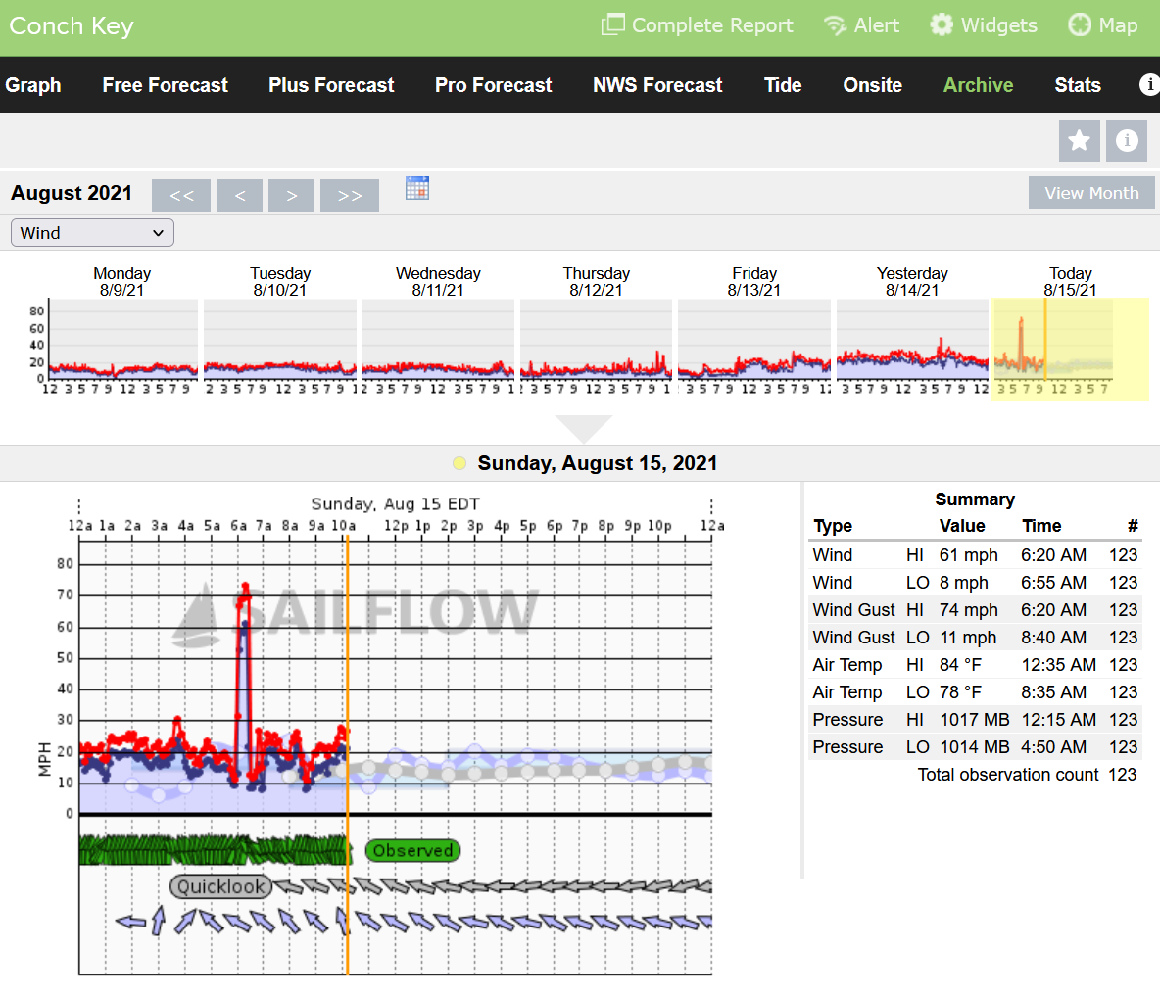Select Wednesday 8/11/21 wind thumbnail graph
The height and width of the screenshot is (998, 1160).
pos(438,340)
